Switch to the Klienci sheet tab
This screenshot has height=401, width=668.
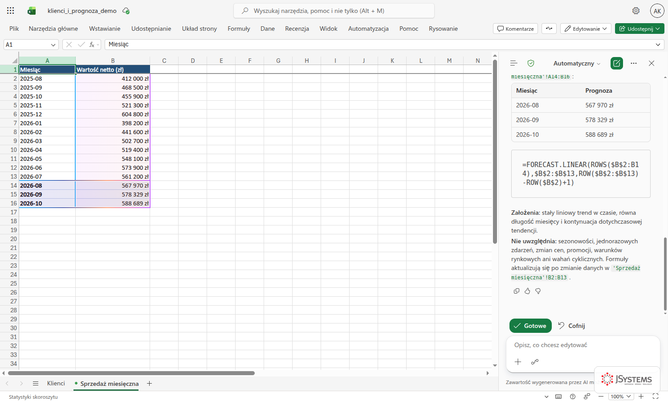coord(56,383)
